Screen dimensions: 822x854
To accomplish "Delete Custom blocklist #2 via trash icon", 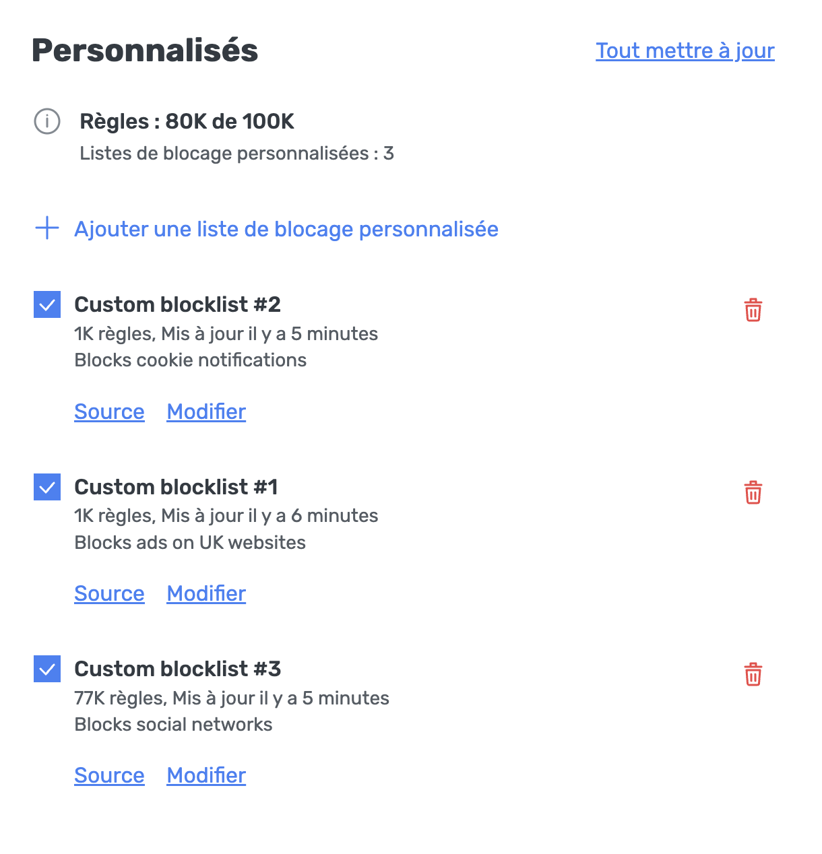I will [x=753, y=310].
